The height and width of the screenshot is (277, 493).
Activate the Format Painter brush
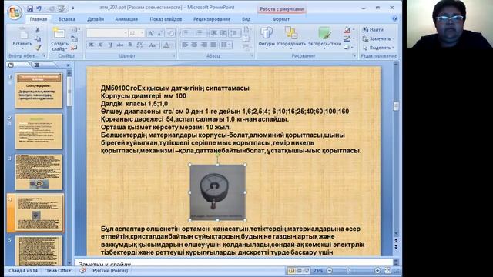[x=38, y=48]
